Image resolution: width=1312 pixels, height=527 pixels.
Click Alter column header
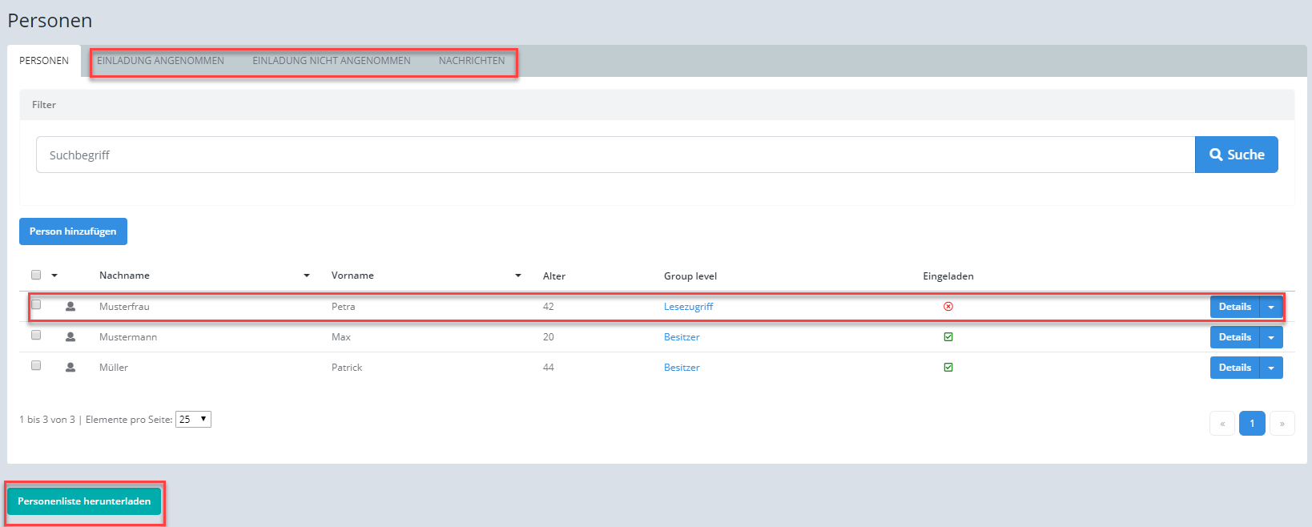click(x=554, y=276)
